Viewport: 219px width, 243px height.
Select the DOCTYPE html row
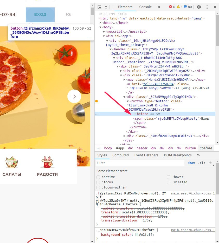click(x=113, y=14)
